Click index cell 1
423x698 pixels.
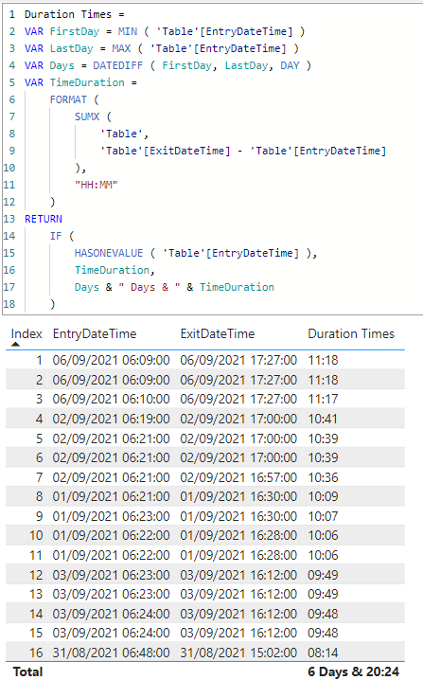click(39, 360)
